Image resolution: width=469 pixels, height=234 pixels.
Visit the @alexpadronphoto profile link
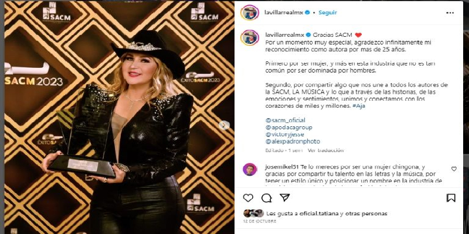(x=293, y=142)
